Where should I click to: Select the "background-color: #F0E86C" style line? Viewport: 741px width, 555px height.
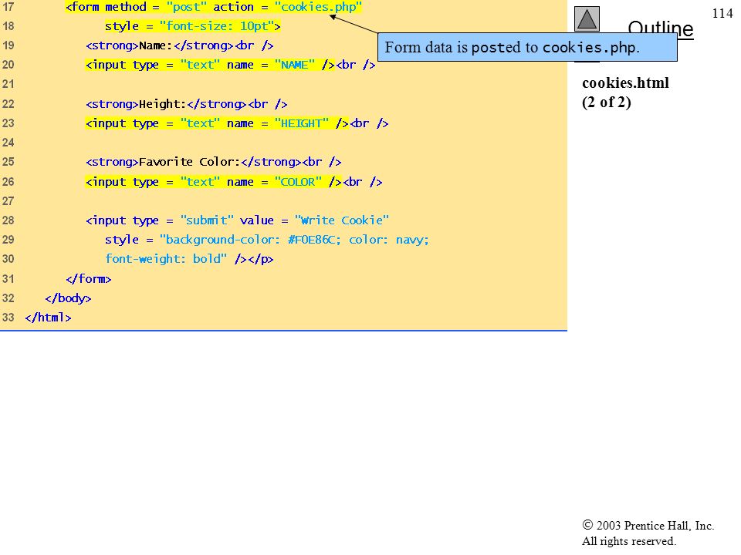pyautogui.click(x=266, y=240)
